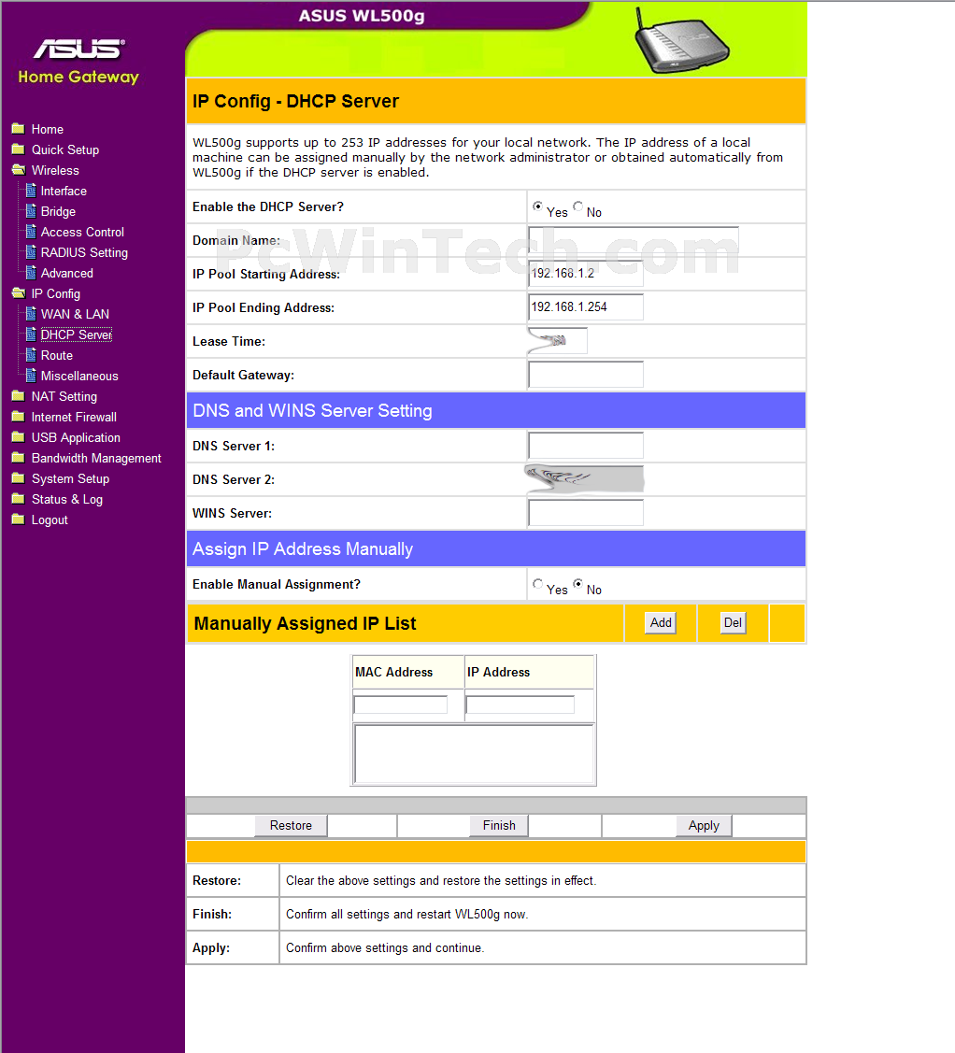
Task: Open the Bridge settings page
Action: [59, 211]
